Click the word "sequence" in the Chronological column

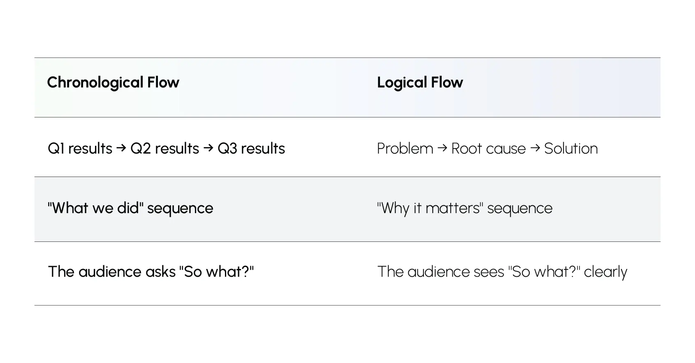coord(180,209)
